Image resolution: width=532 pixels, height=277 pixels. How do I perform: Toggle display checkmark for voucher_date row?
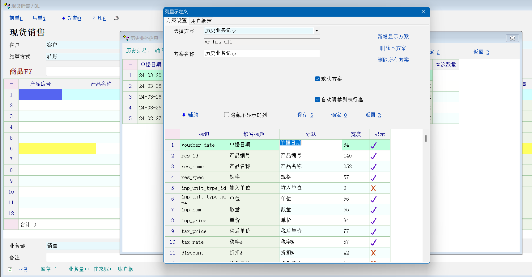coord(373,145)
